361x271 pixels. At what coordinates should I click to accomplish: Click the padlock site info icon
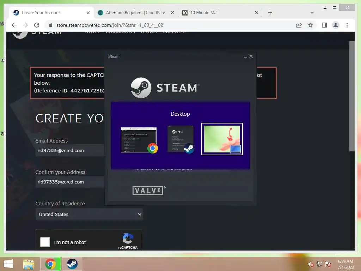tap(51, 25)
